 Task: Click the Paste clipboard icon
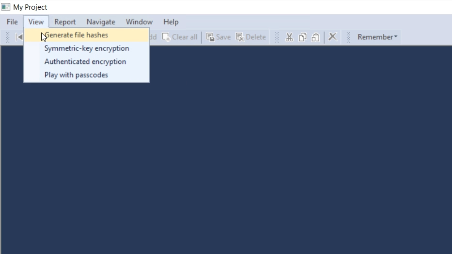coord(315,37)
